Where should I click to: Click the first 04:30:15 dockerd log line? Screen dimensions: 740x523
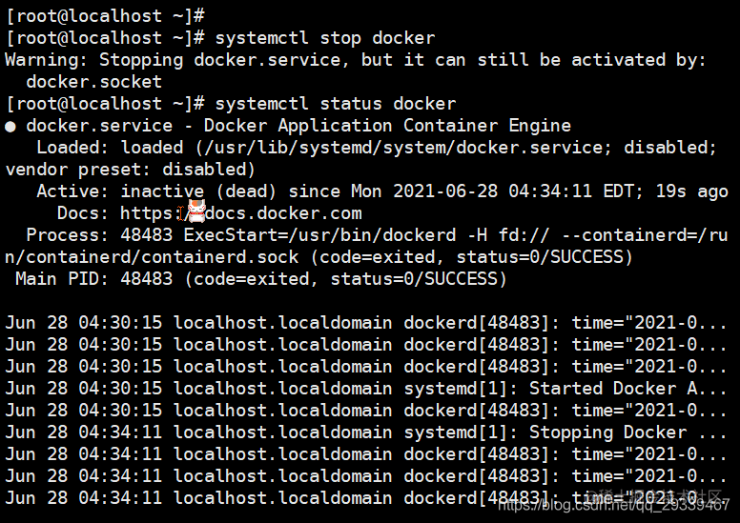tap(368, 323)
